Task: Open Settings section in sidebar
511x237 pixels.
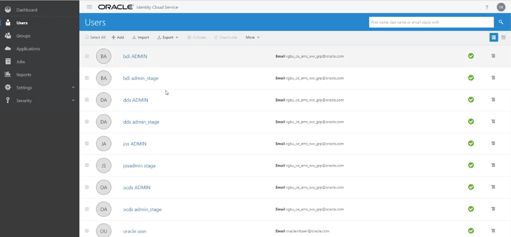Action: tap(24, 88)
